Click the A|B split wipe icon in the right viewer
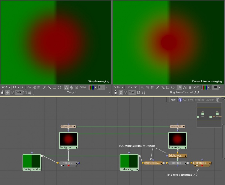This screenshot has width=225, height=185. coord(185,87)
